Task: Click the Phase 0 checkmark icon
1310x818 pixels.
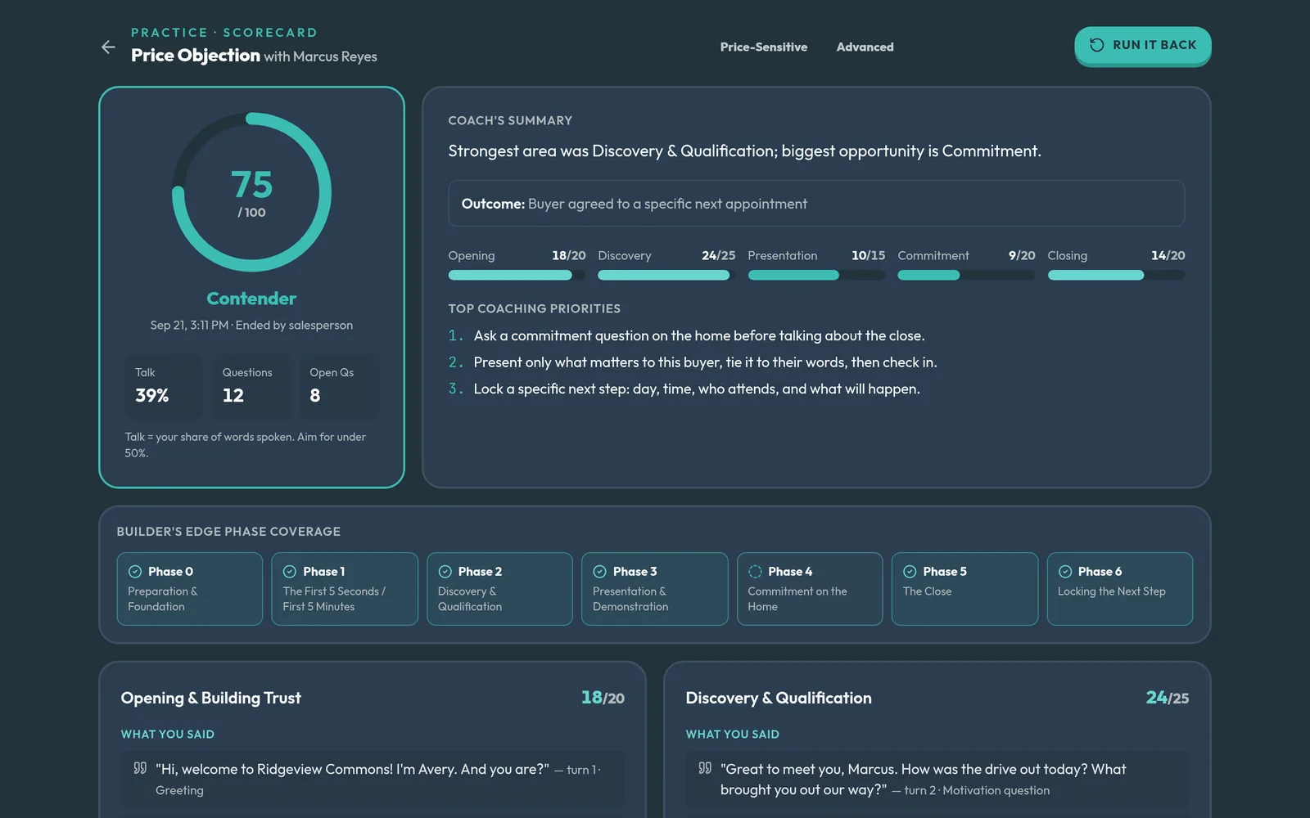Action: [x=135, y=572]
